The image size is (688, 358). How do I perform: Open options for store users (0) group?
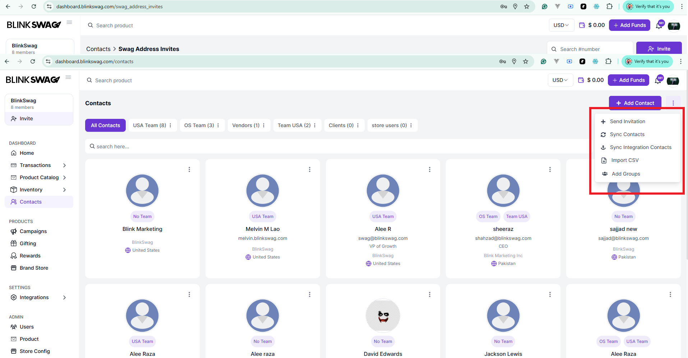[411, 125]
